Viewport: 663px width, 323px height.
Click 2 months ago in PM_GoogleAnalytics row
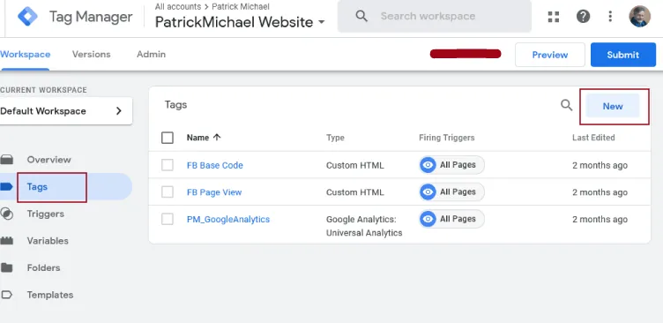[x=600, y=219]
